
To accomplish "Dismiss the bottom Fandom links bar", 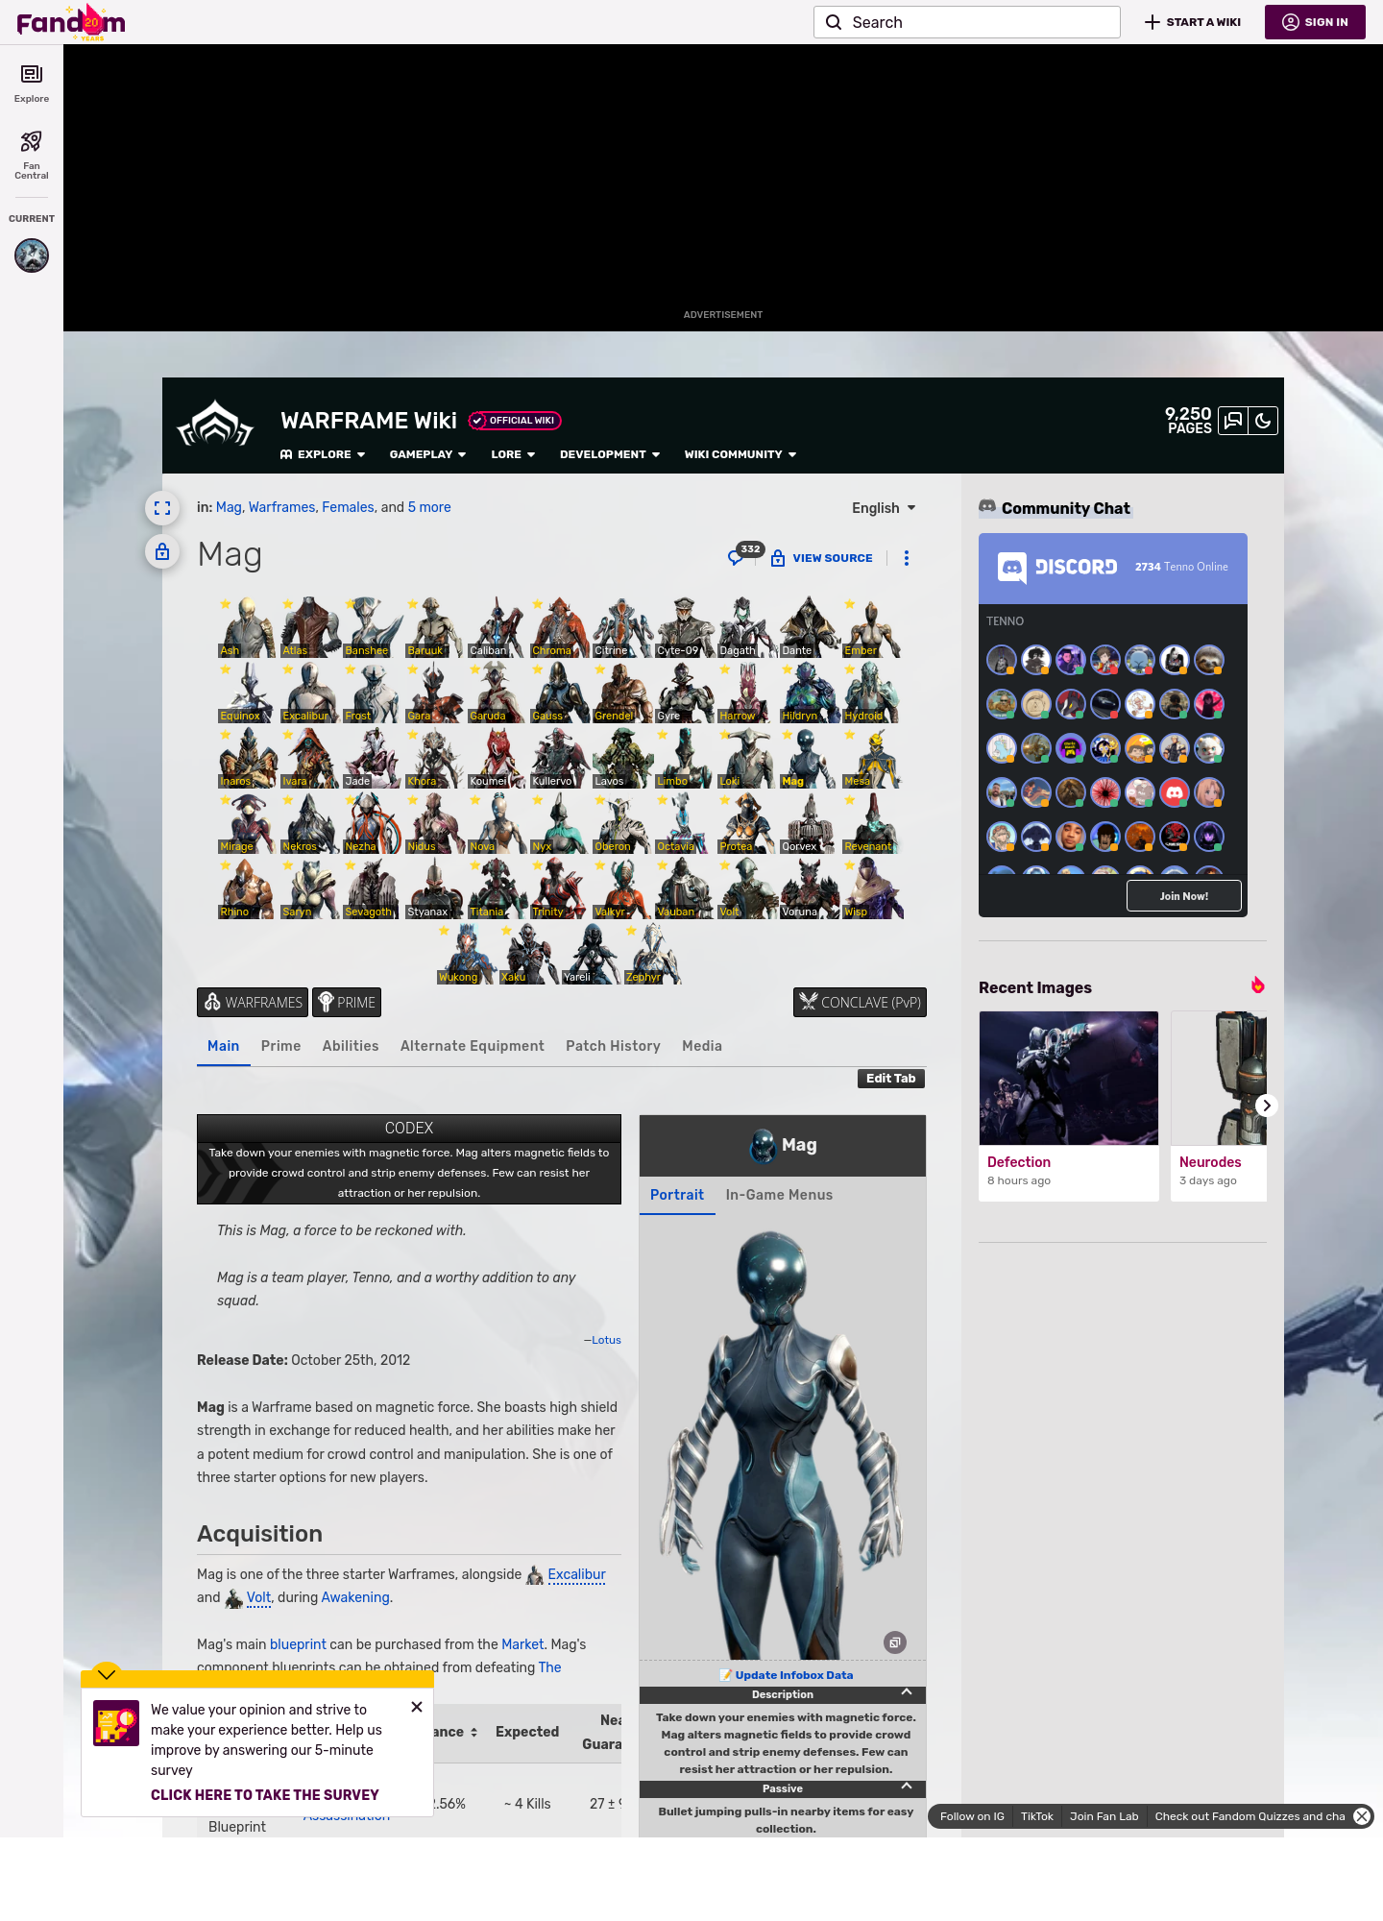I will [x=1362, y=1816].
